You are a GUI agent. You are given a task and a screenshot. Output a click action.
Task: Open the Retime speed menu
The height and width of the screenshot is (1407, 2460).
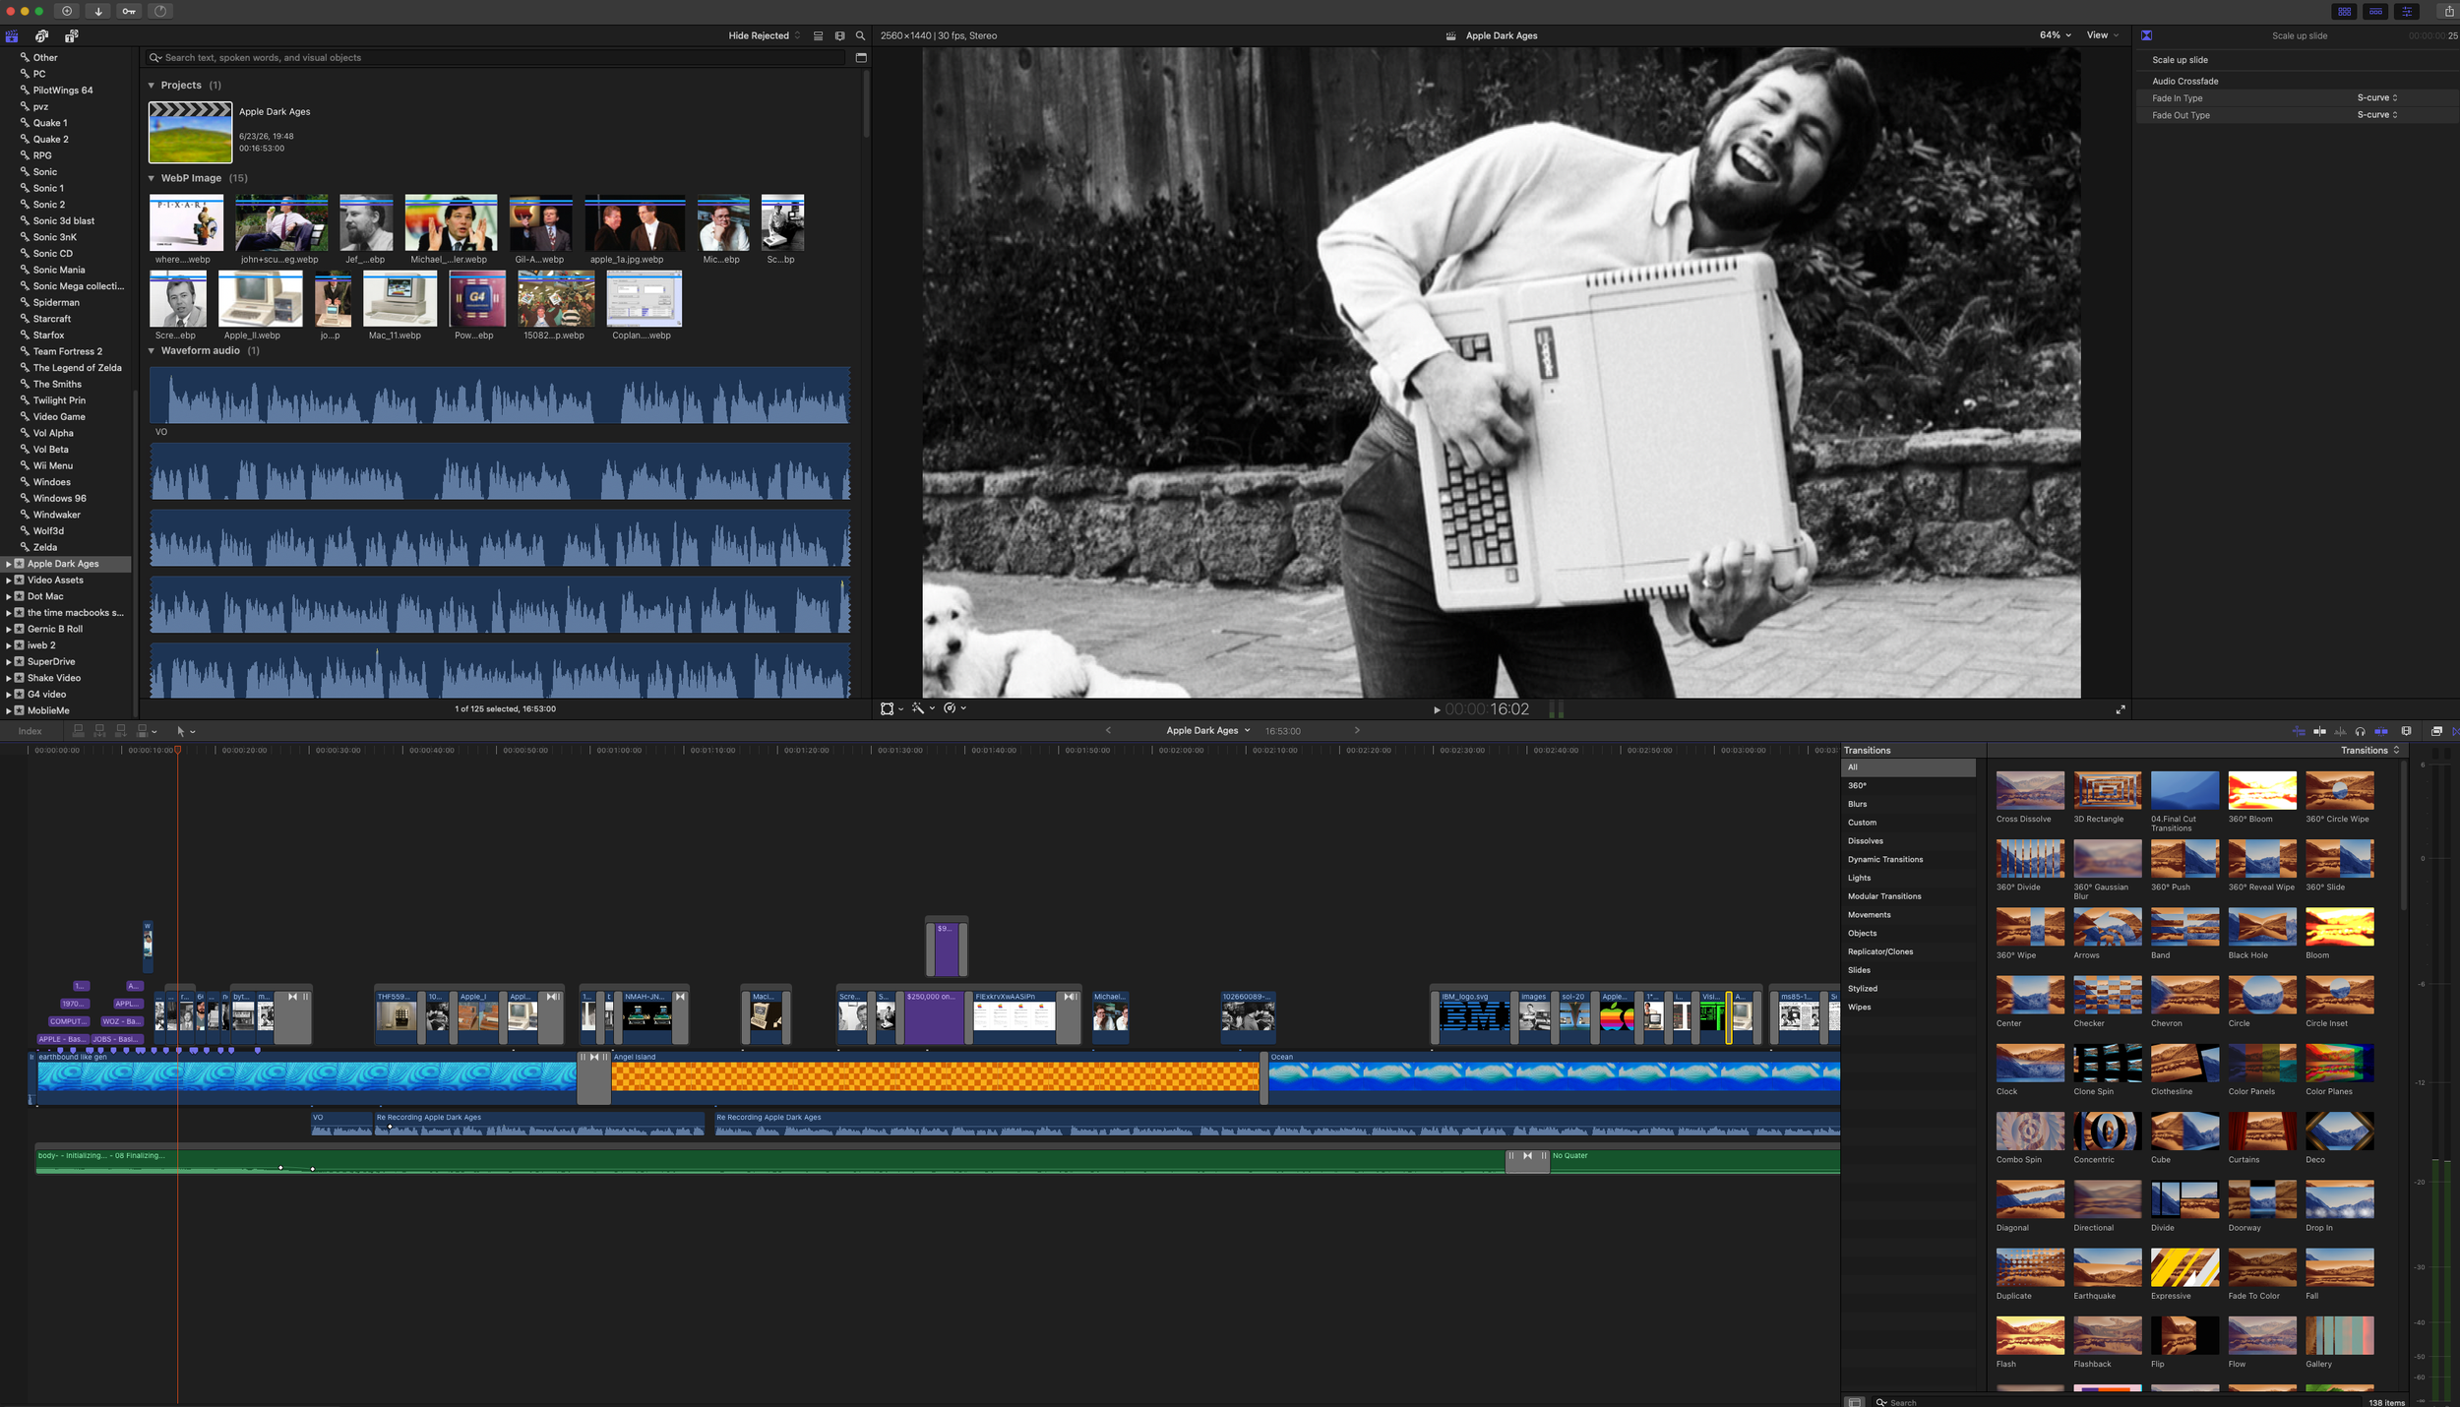(x=954, y=708)
